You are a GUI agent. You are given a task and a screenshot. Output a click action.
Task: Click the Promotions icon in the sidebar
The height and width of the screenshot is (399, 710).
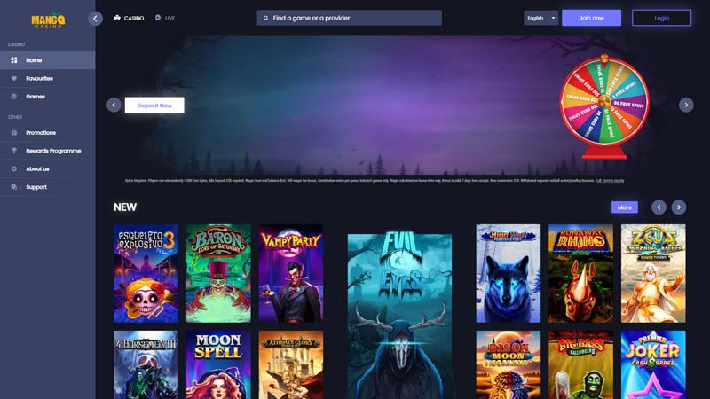coord(14,133)
